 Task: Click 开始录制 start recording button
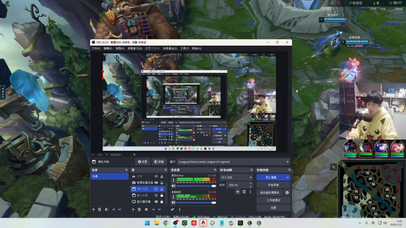pyautogui.click(x=274, y=185)
